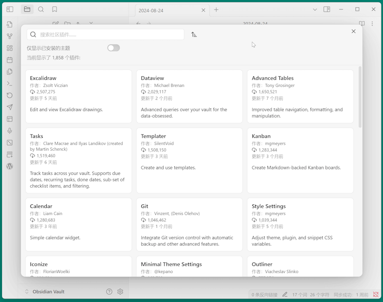The width and height of the screenshot is (383, 302).
Task: Toggle show installed only switch
Action: click(113, 48)
